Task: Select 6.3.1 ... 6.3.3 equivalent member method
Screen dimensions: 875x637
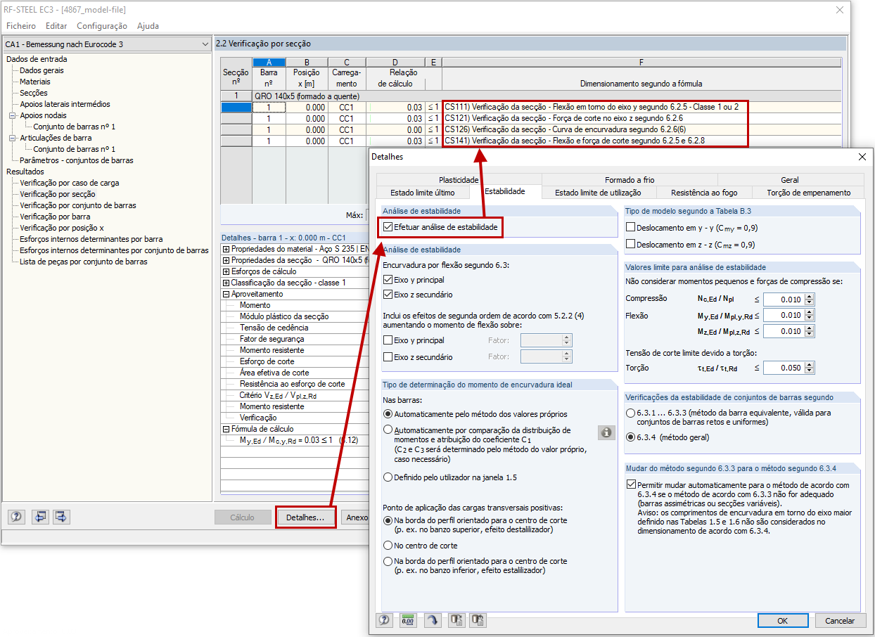Action: [x=630, y=413]
